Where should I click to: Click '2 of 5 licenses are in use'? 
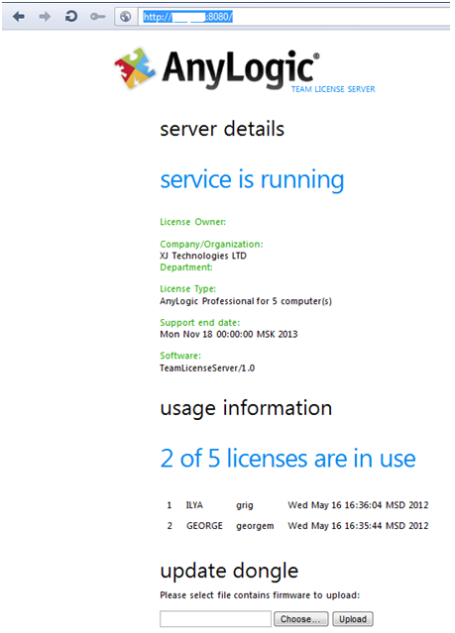click(287, 459)
